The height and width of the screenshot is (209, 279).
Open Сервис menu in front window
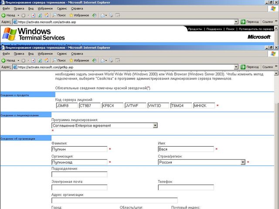click(x=62, y=54)
